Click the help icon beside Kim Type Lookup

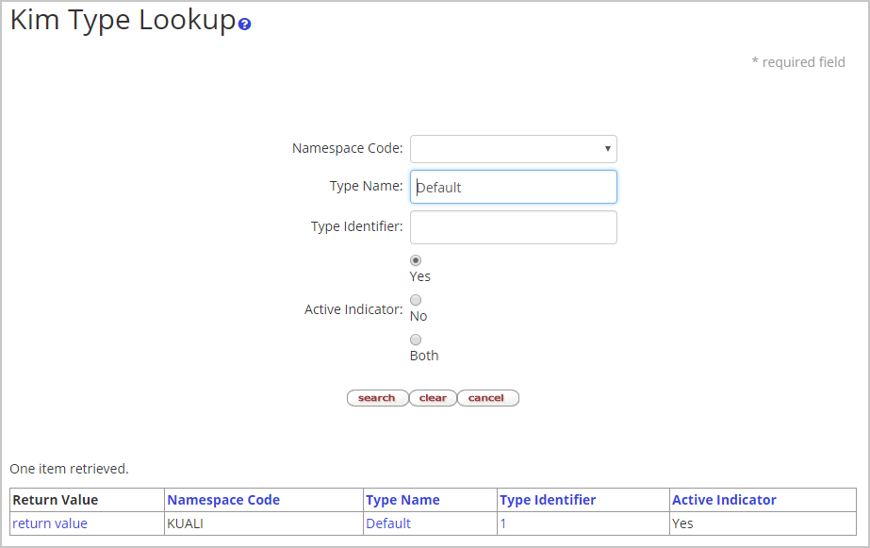245,24
